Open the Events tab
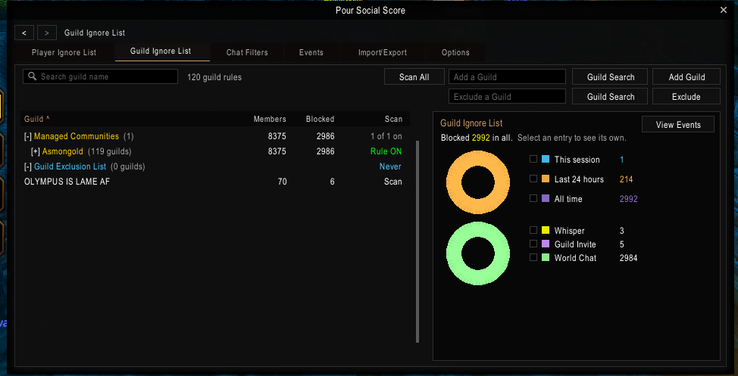738x376 pixels. (311, 53)
